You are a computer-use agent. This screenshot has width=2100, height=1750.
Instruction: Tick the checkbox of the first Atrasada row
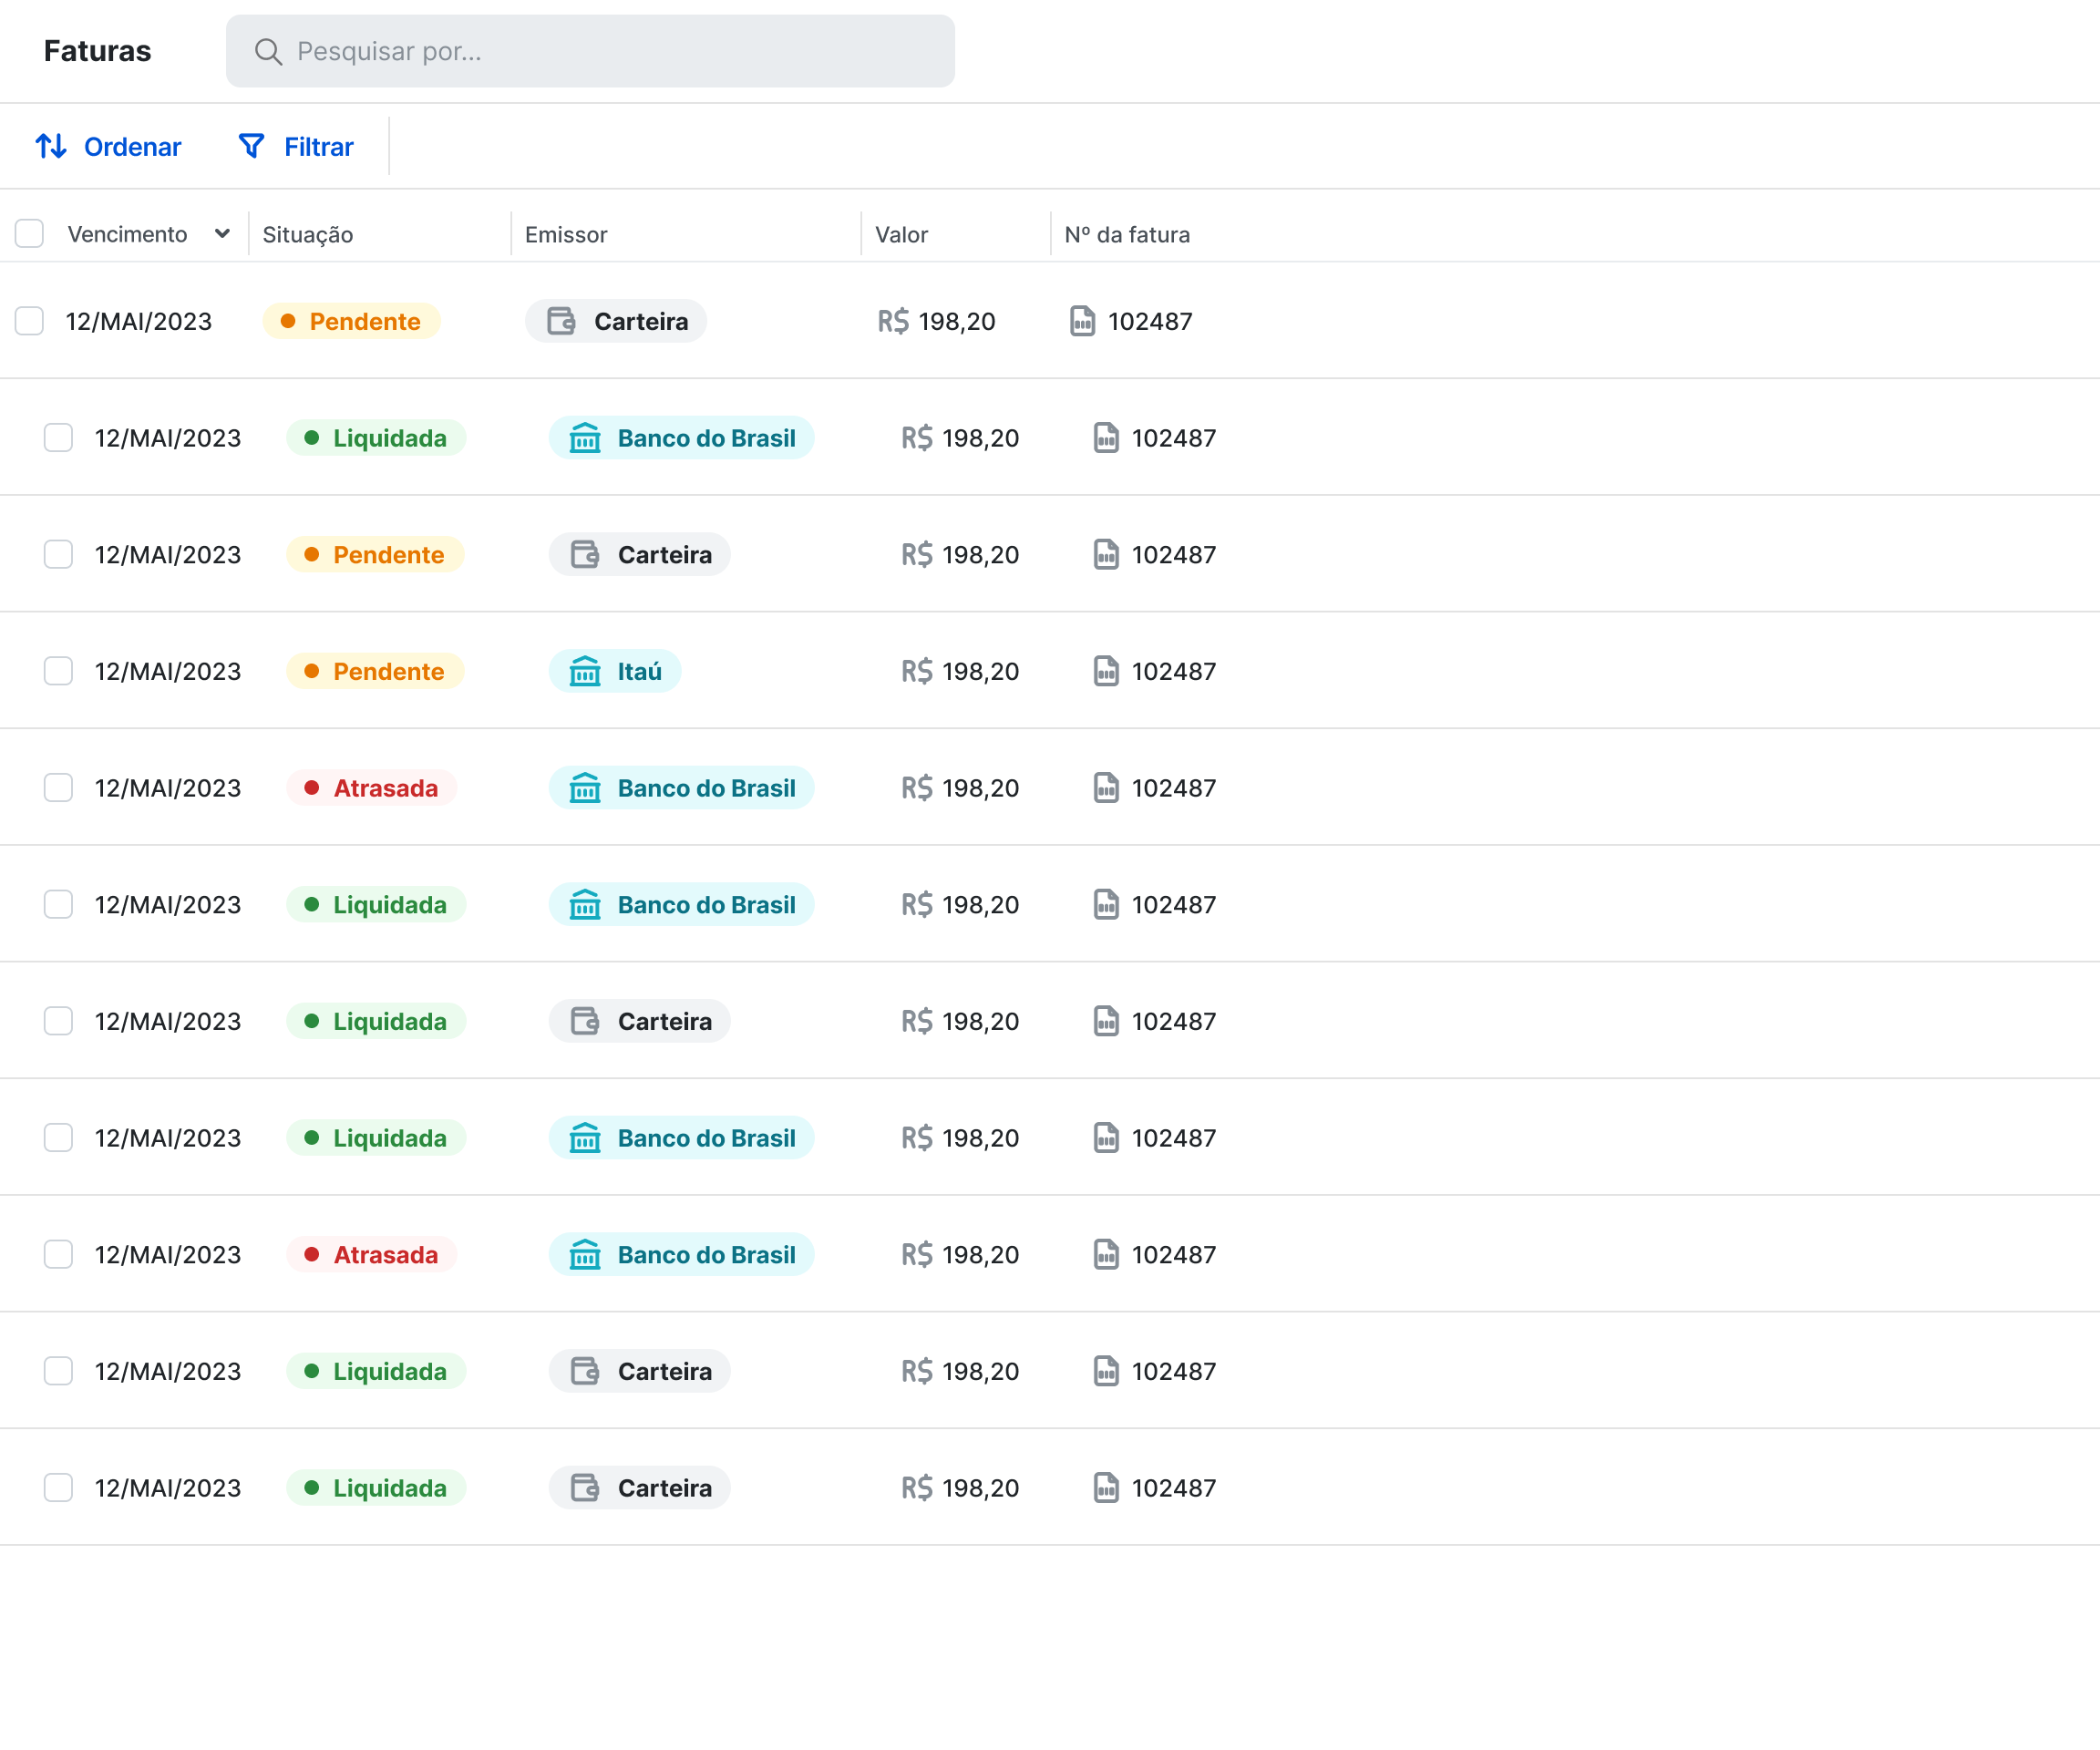click(58, 788)
